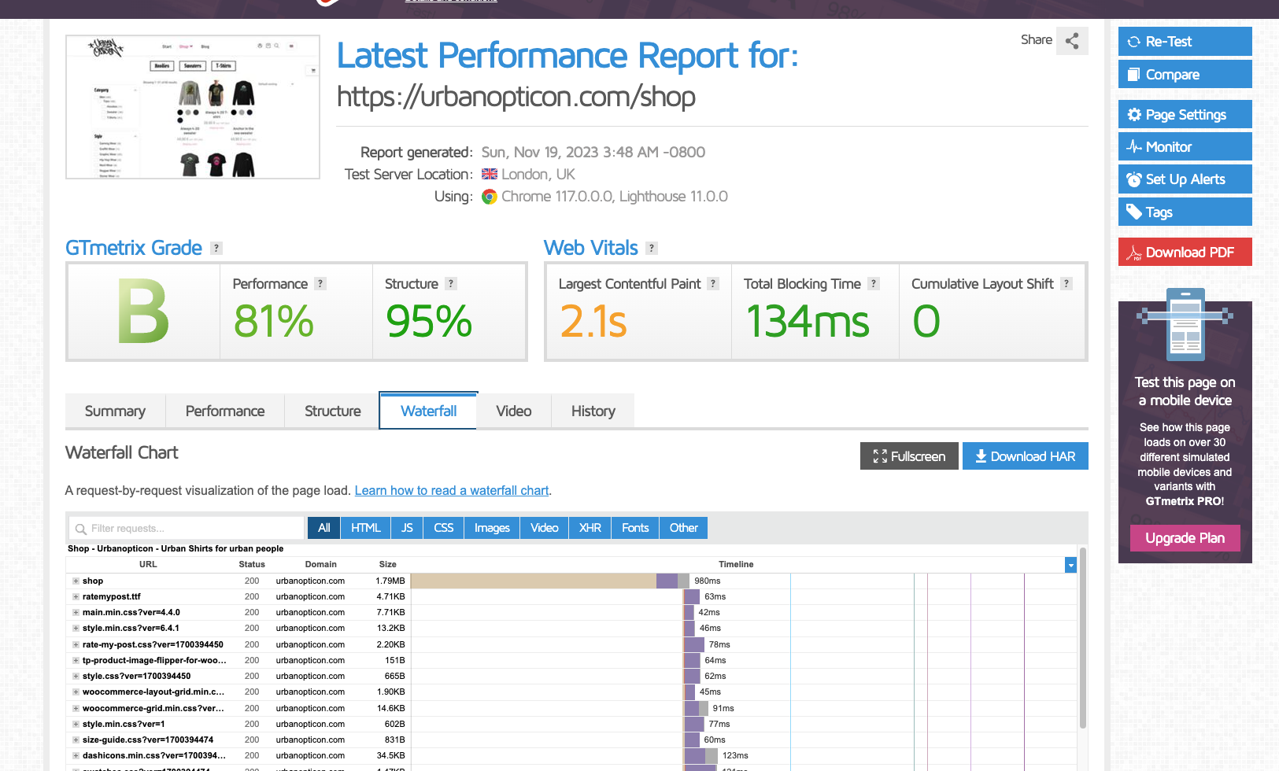Open the Timeline column dropdown arrow

(x=1070, y=565)
